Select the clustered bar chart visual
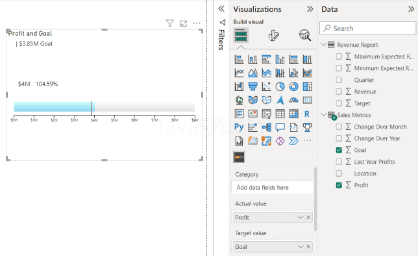The width and height of the screenshot is (418, 256). 266,59
